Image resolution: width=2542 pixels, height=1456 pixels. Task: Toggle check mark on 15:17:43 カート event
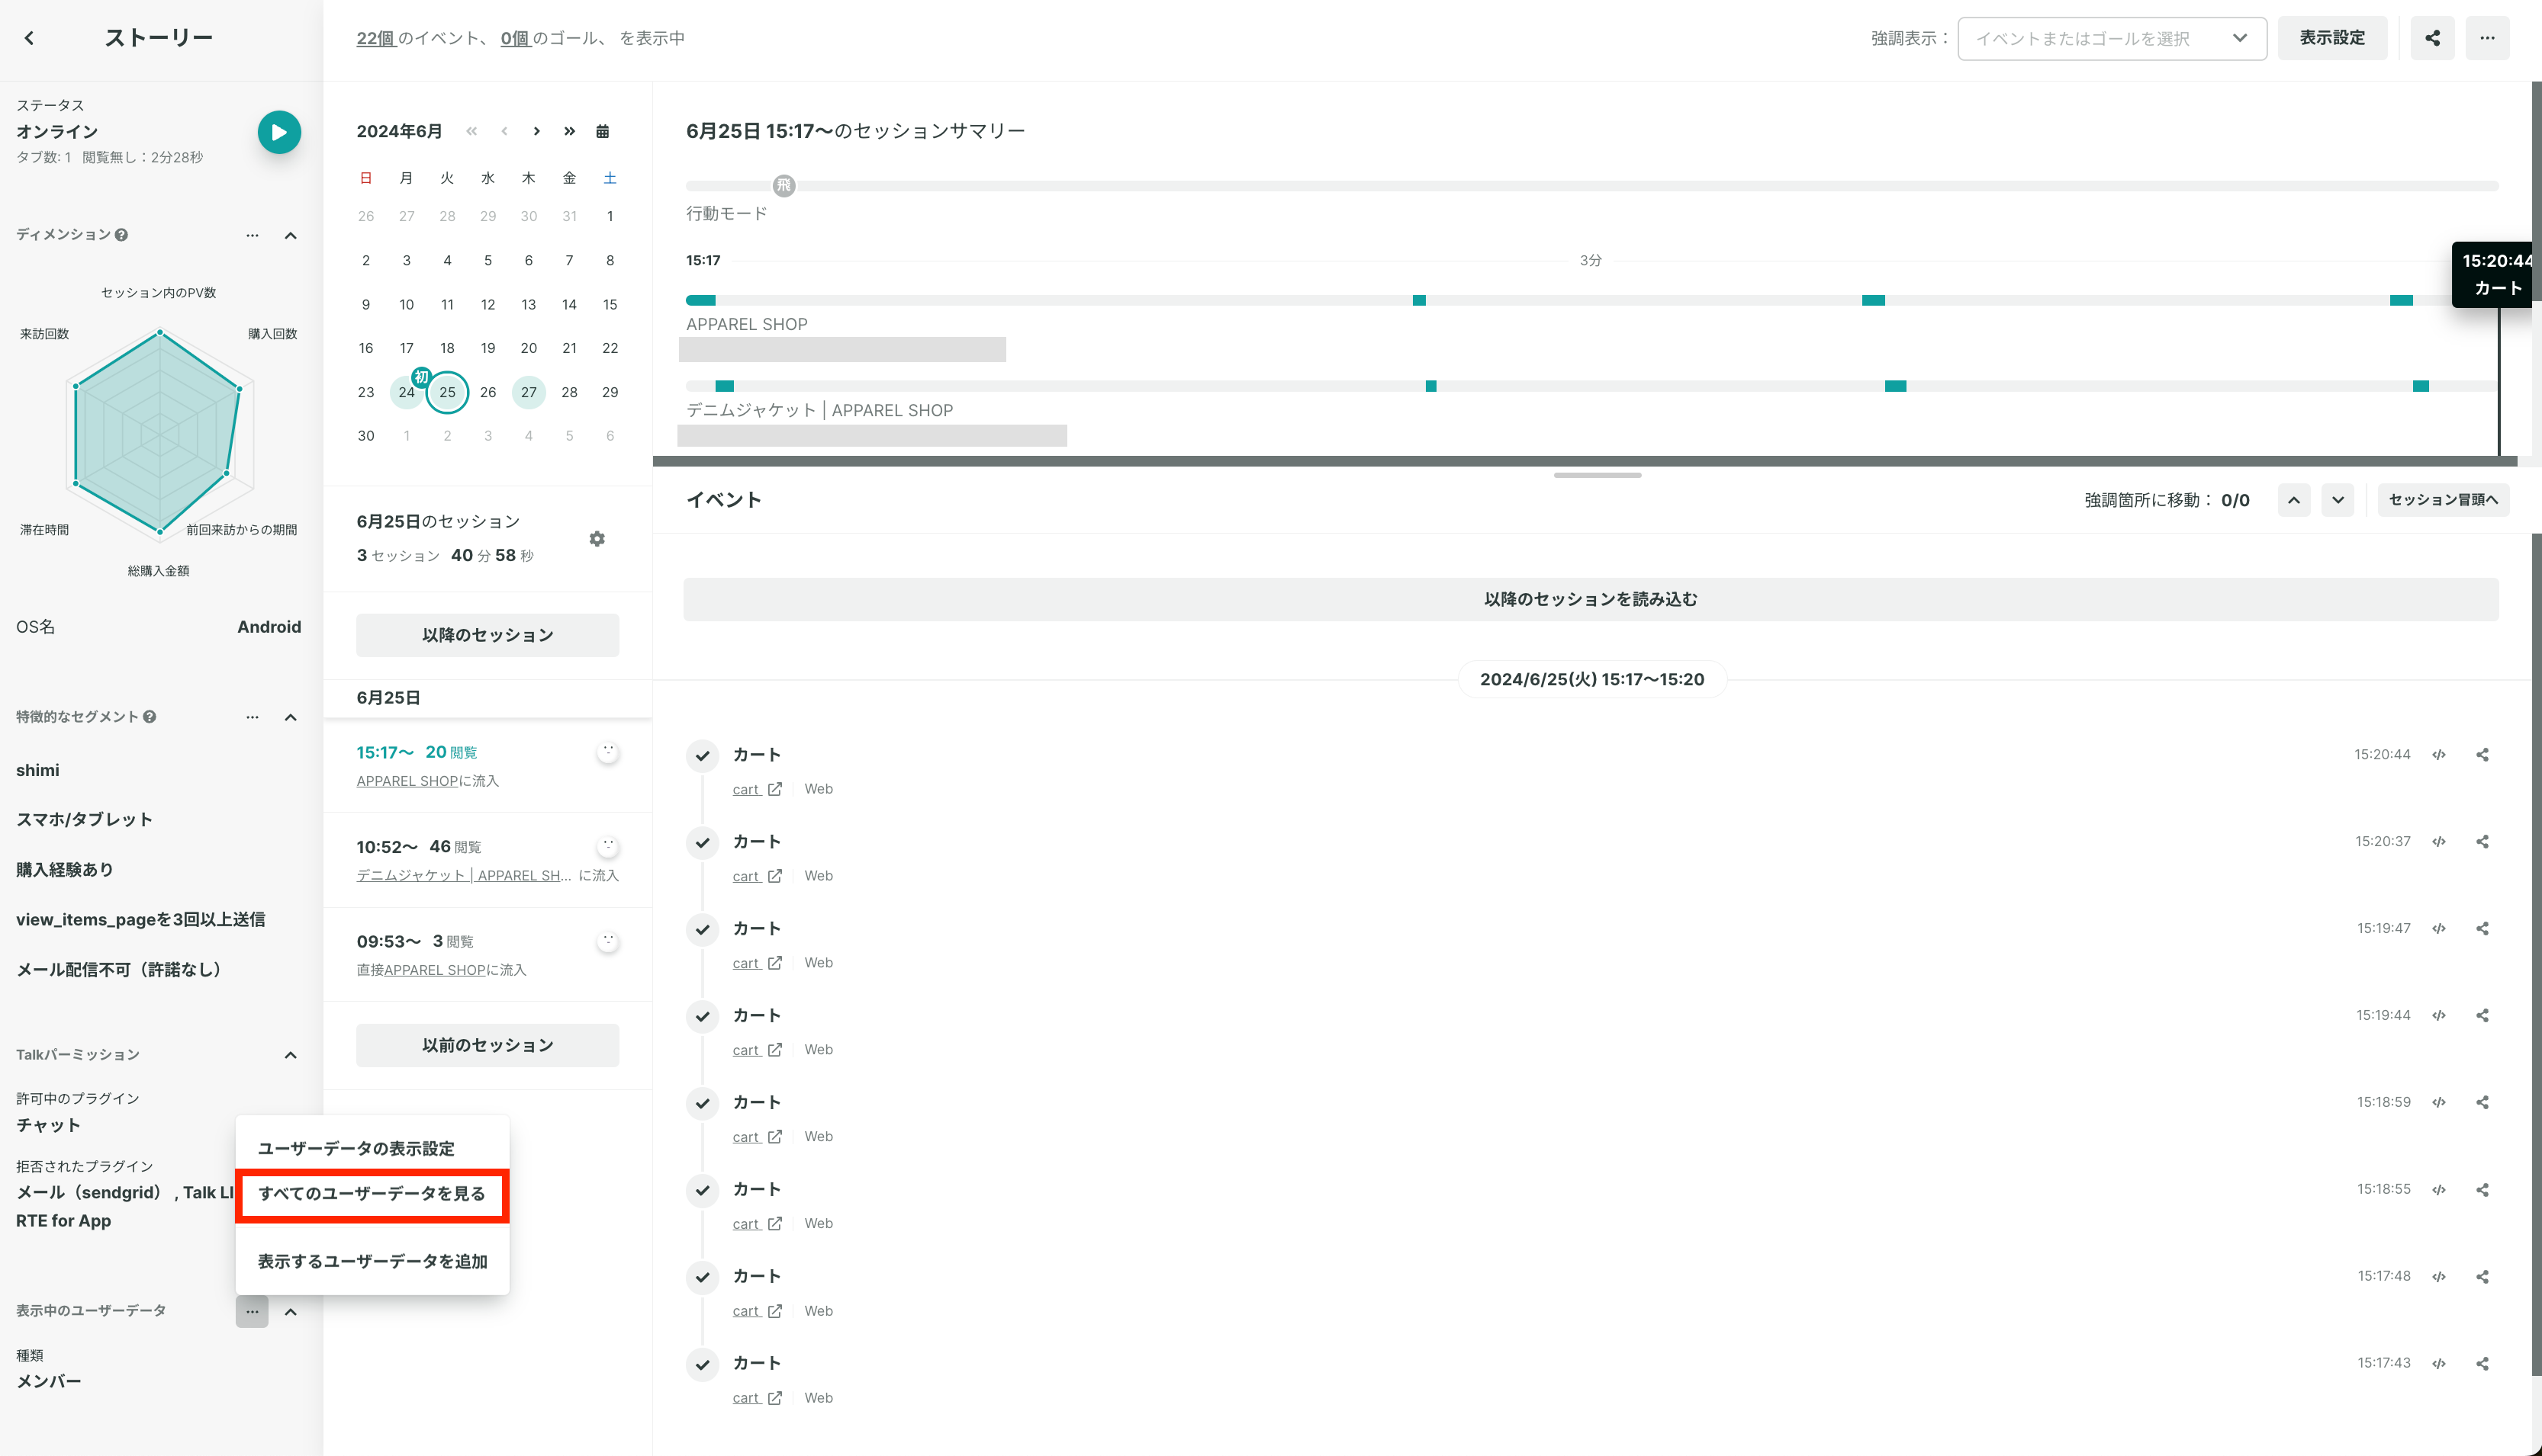[703, 1365]
